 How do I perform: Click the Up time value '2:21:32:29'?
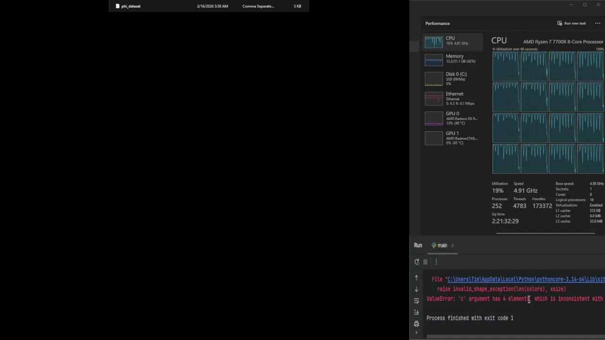coord(505,221)
